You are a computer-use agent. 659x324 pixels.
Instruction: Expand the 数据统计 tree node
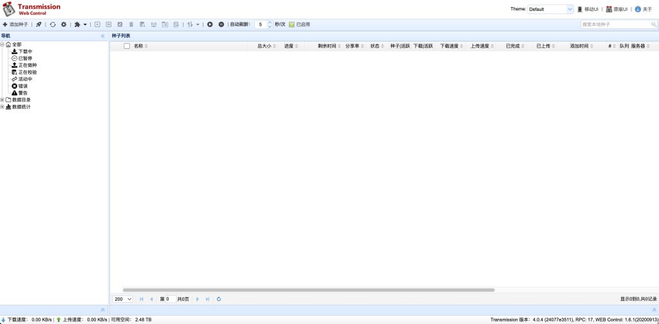click(2, 107)
